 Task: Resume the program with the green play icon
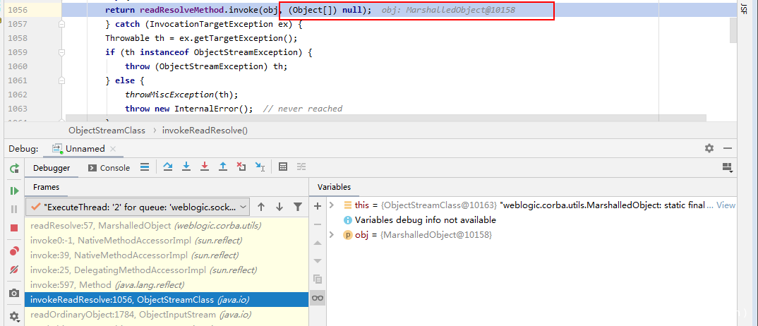[14, 191]
